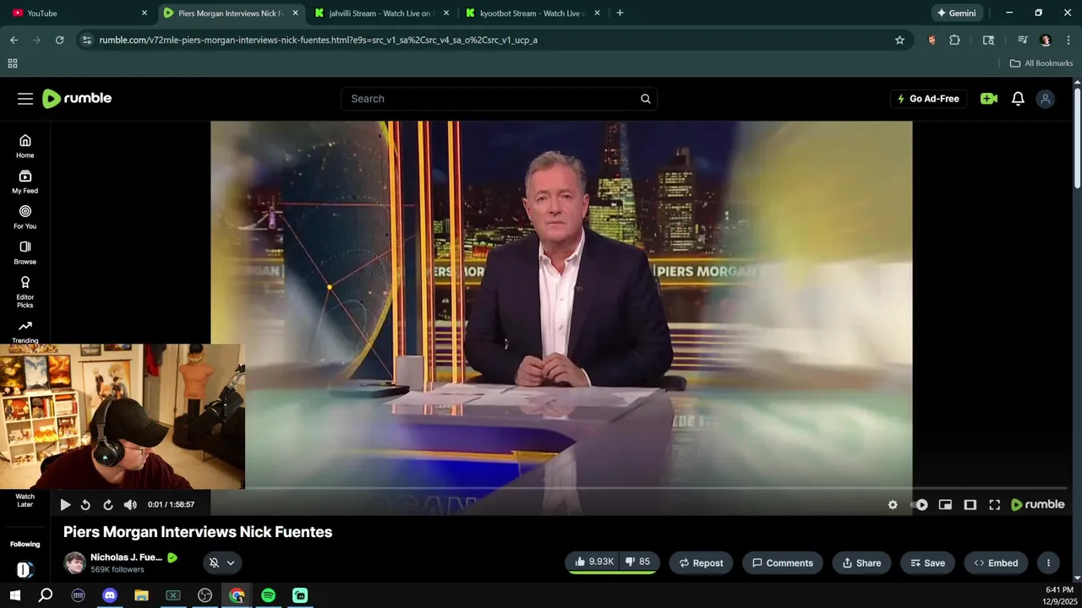The image size is (1082, 608).
Task: Open the All Bookmarks folder
Action: point(1041,63)
